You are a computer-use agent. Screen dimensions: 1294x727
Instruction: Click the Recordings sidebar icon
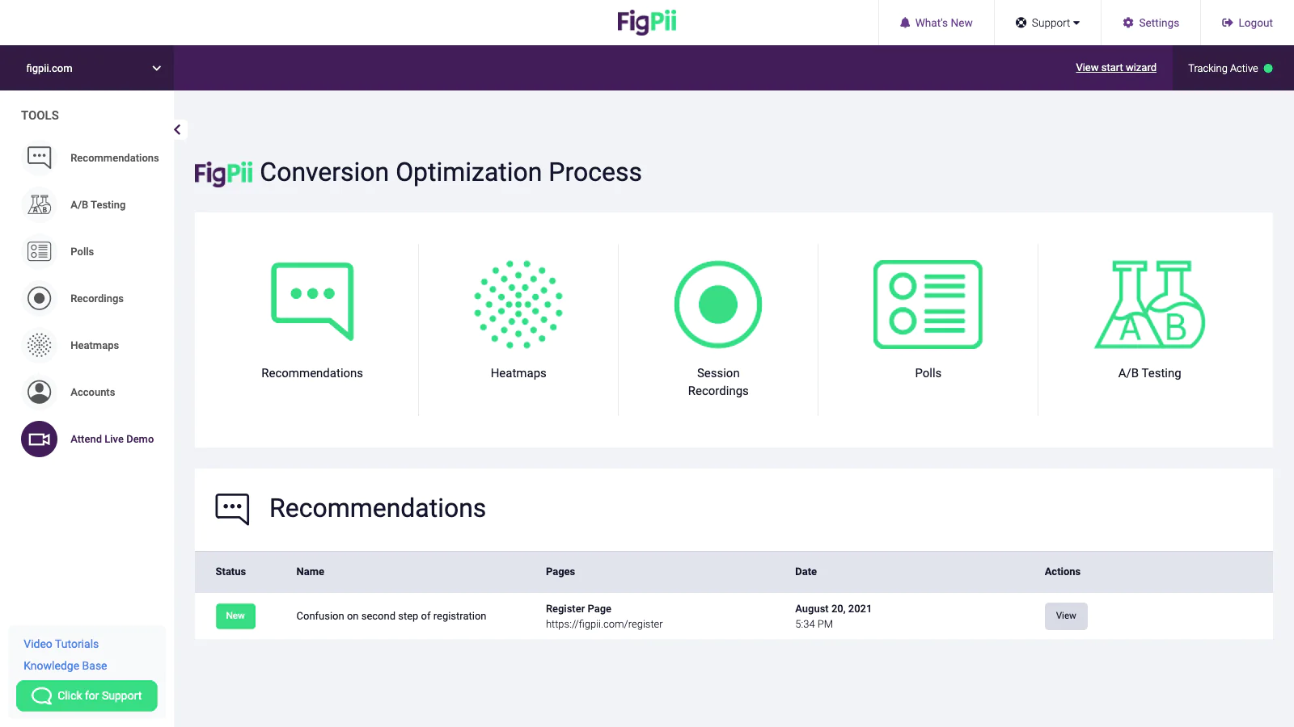pyautogui.click(x=39, y=298)
